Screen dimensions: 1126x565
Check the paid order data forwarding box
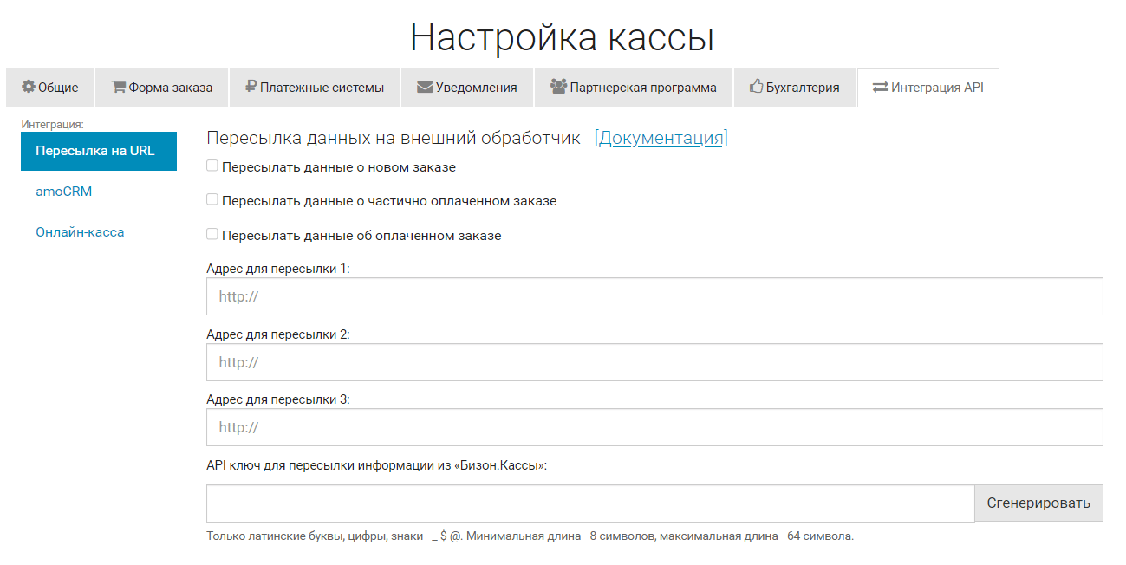click(212, 234)
